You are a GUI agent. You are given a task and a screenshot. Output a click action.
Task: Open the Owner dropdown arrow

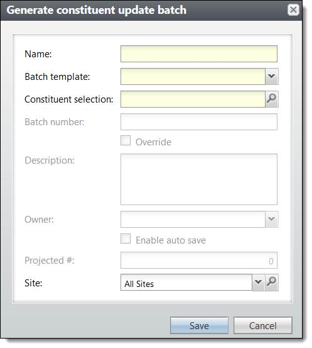[x=272, y=219]
